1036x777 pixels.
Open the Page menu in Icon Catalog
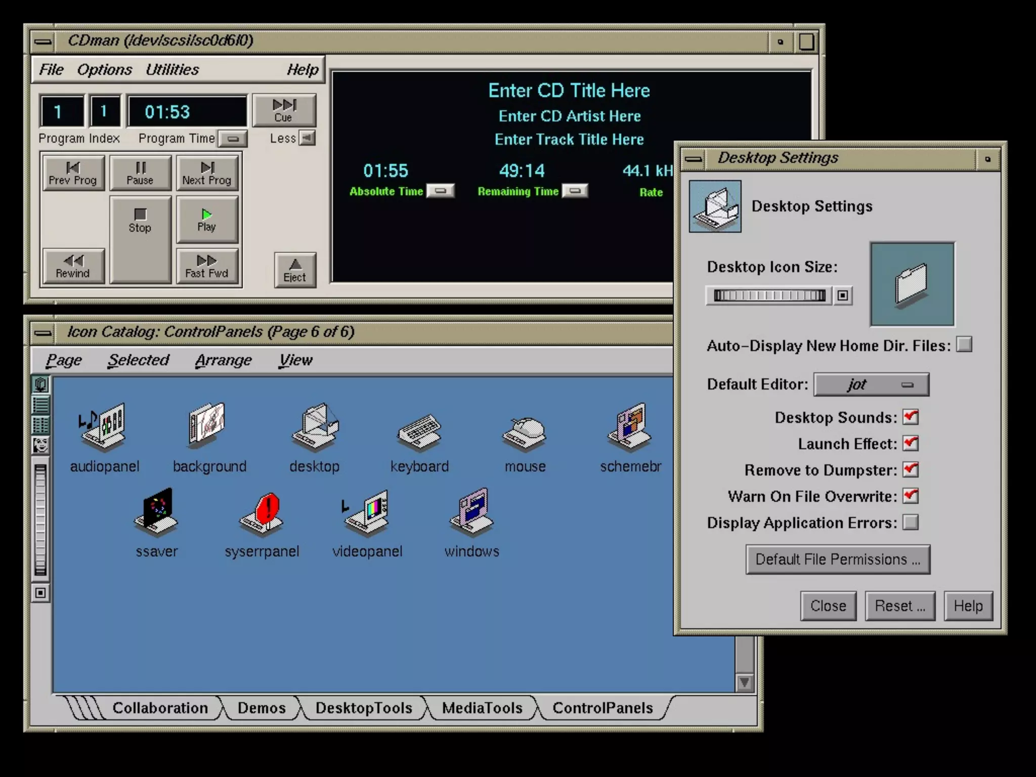[x=64, y=360]
